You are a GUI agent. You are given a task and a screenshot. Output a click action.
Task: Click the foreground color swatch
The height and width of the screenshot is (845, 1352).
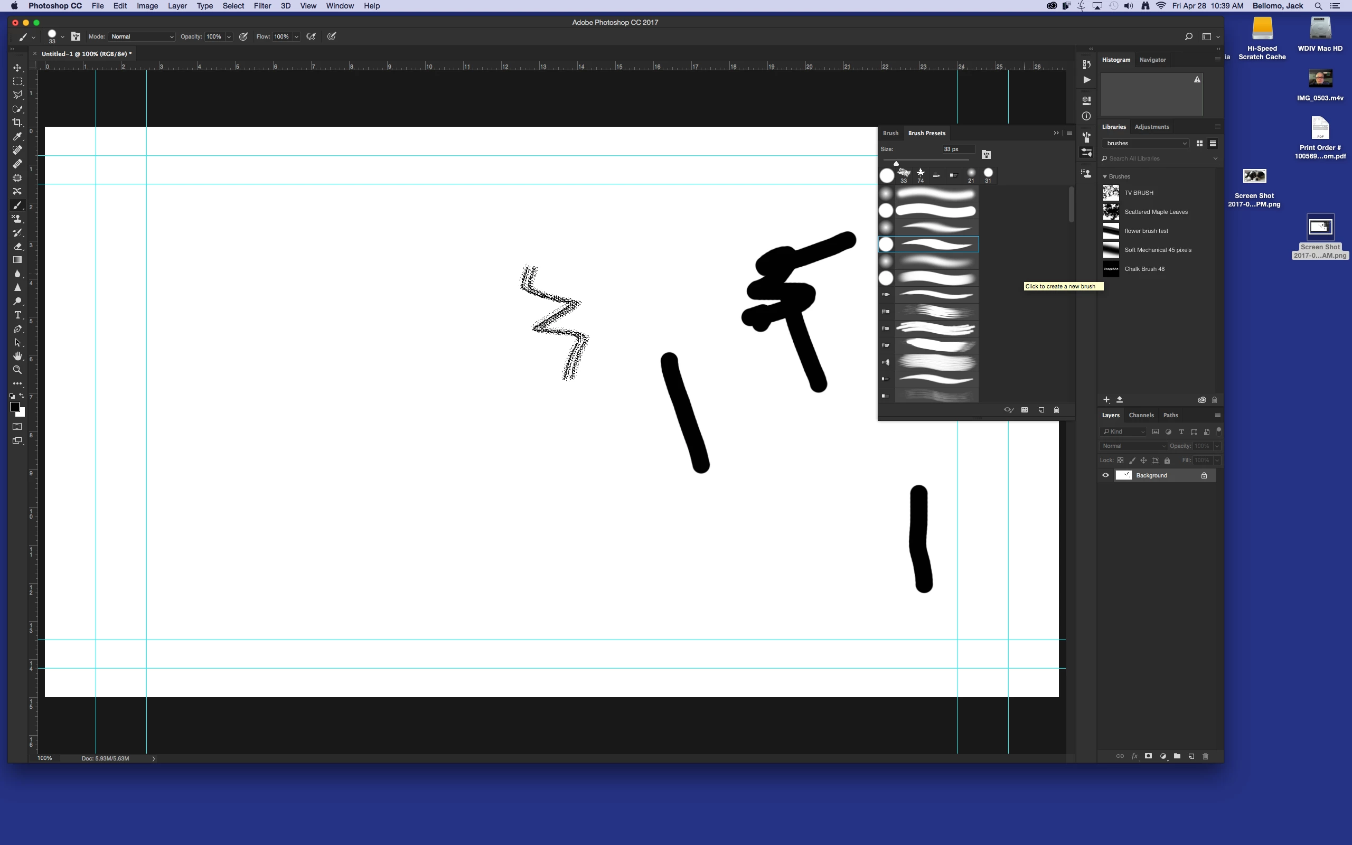point(15,407)
